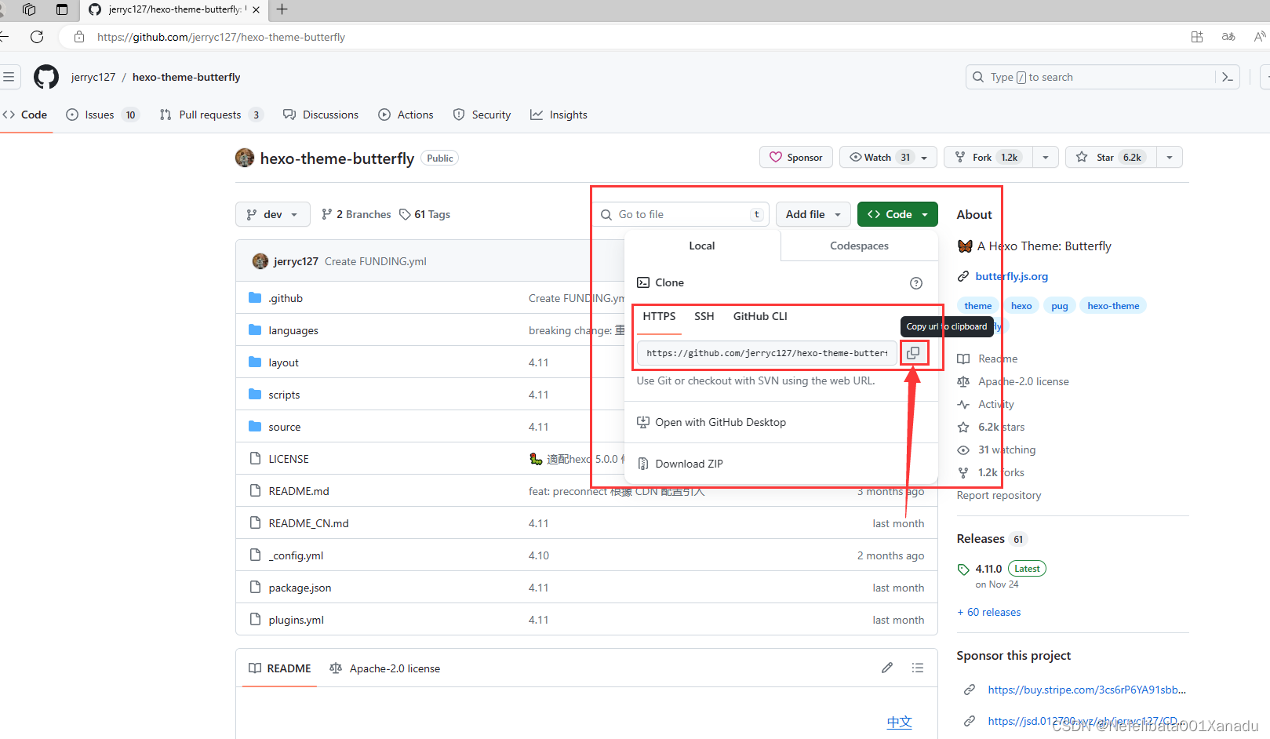
Task: Open the split screen browser icon
Action: [1197, 37]
